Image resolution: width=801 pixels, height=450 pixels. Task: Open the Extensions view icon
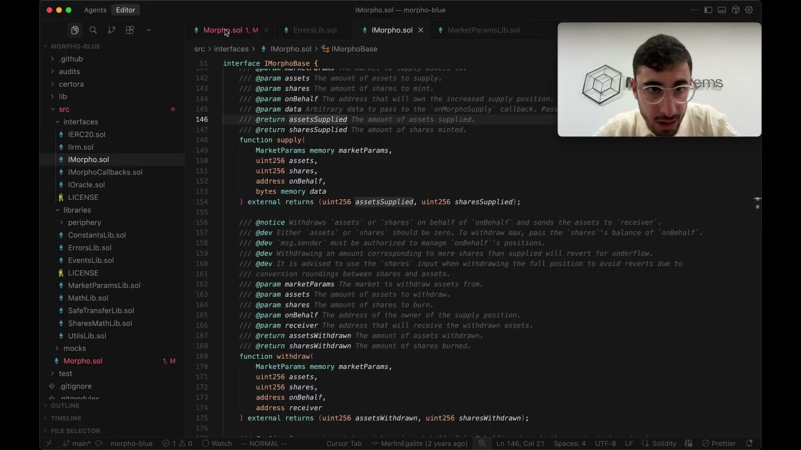(x=130, y=30)
